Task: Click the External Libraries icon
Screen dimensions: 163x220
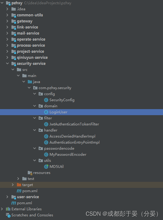Action: [8, 209]
